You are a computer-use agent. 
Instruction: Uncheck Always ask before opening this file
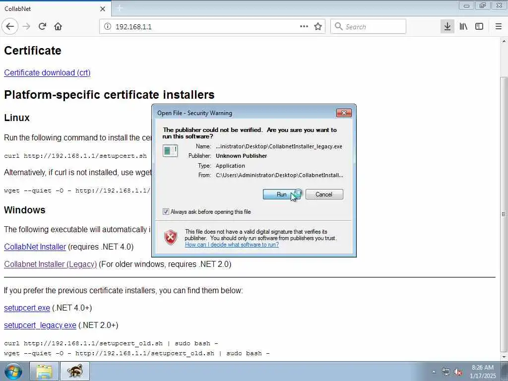pyautogui.click(x=166, y=212)
